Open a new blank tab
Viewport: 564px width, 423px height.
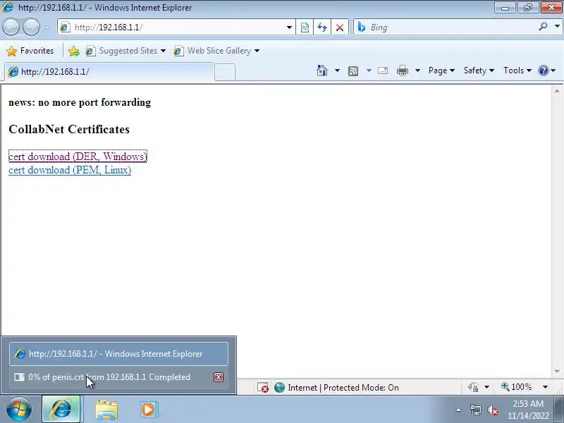pos(225,72)
